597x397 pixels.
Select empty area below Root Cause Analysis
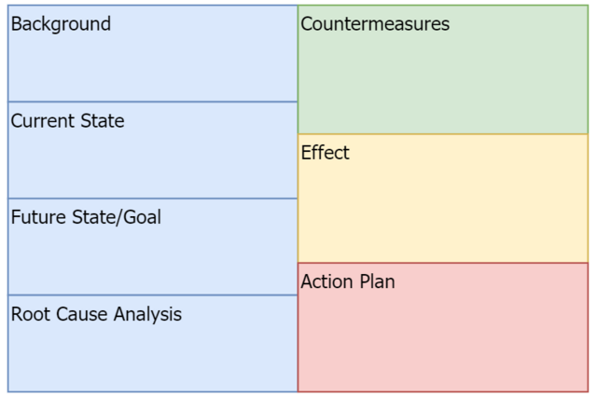tap(152, 359)
